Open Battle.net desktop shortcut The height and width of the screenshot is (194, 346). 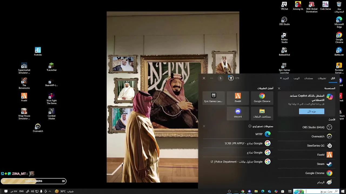coord(339,52)
